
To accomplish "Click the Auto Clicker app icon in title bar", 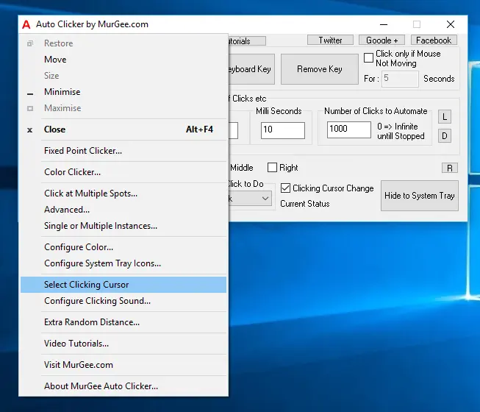I will [26, 24].
